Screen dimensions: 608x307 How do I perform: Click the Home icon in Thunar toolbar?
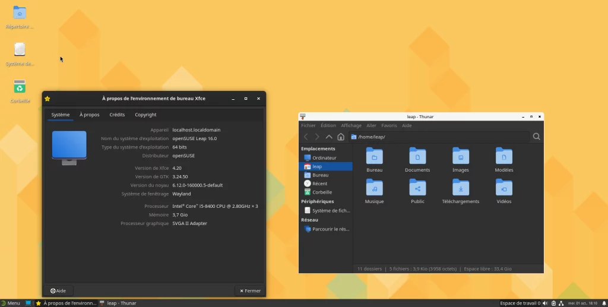point(341,137)
